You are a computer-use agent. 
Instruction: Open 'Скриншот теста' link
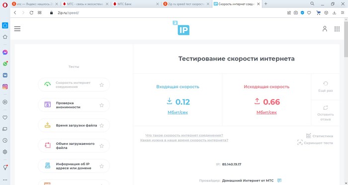tap(315, 143)
